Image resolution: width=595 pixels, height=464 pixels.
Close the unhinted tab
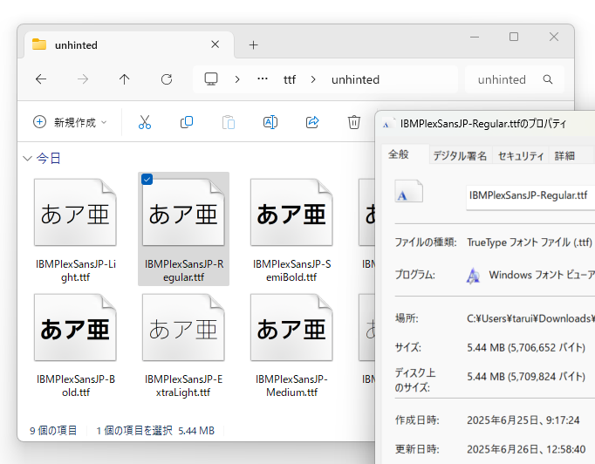point(215,44)
